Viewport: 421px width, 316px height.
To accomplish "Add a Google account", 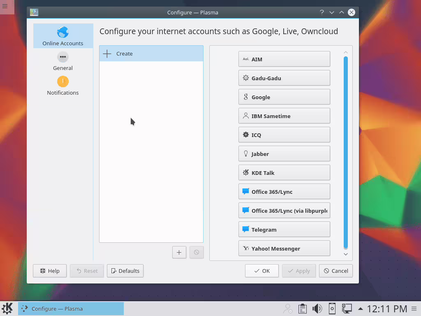I will pos(284,97).
